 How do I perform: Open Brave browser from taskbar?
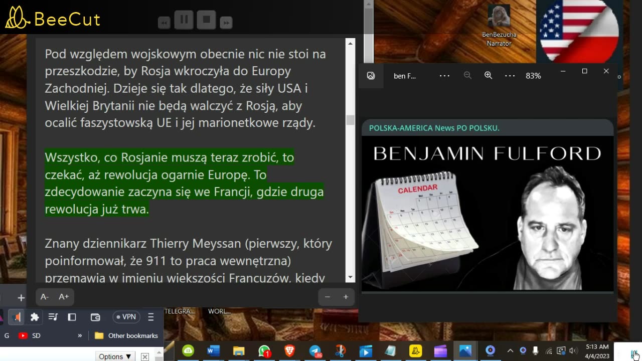coord(289,350)
